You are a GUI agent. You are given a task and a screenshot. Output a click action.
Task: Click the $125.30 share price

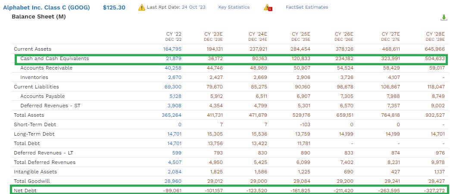(x=114, y=7)
